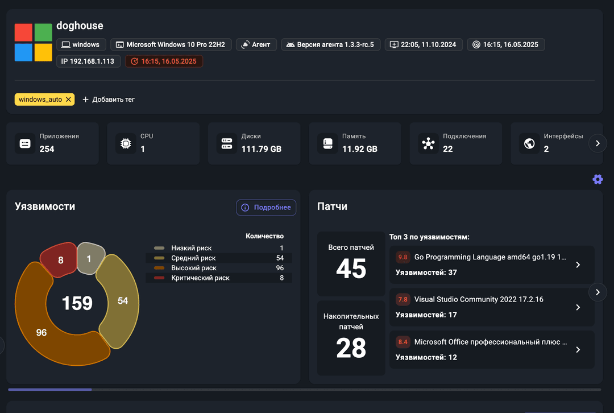Click the Connections network icon
Viewport: 614px width, 413px height.
(429, 144)
